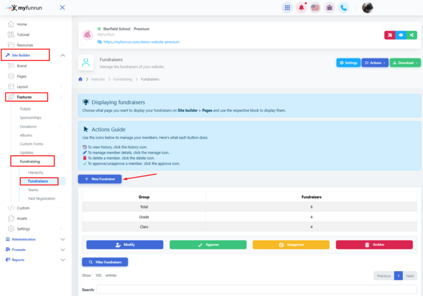Click the blue eye preview icon
Viewport: 423px width, 296px height.
[401, 35]
